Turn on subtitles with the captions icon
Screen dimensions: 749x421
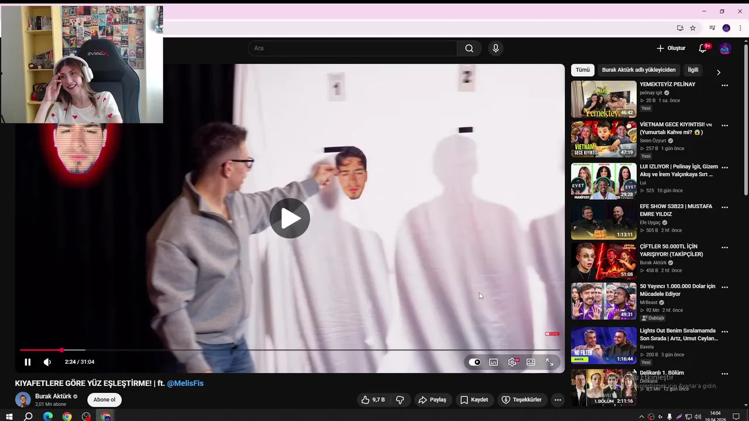[x=493, y=362]
